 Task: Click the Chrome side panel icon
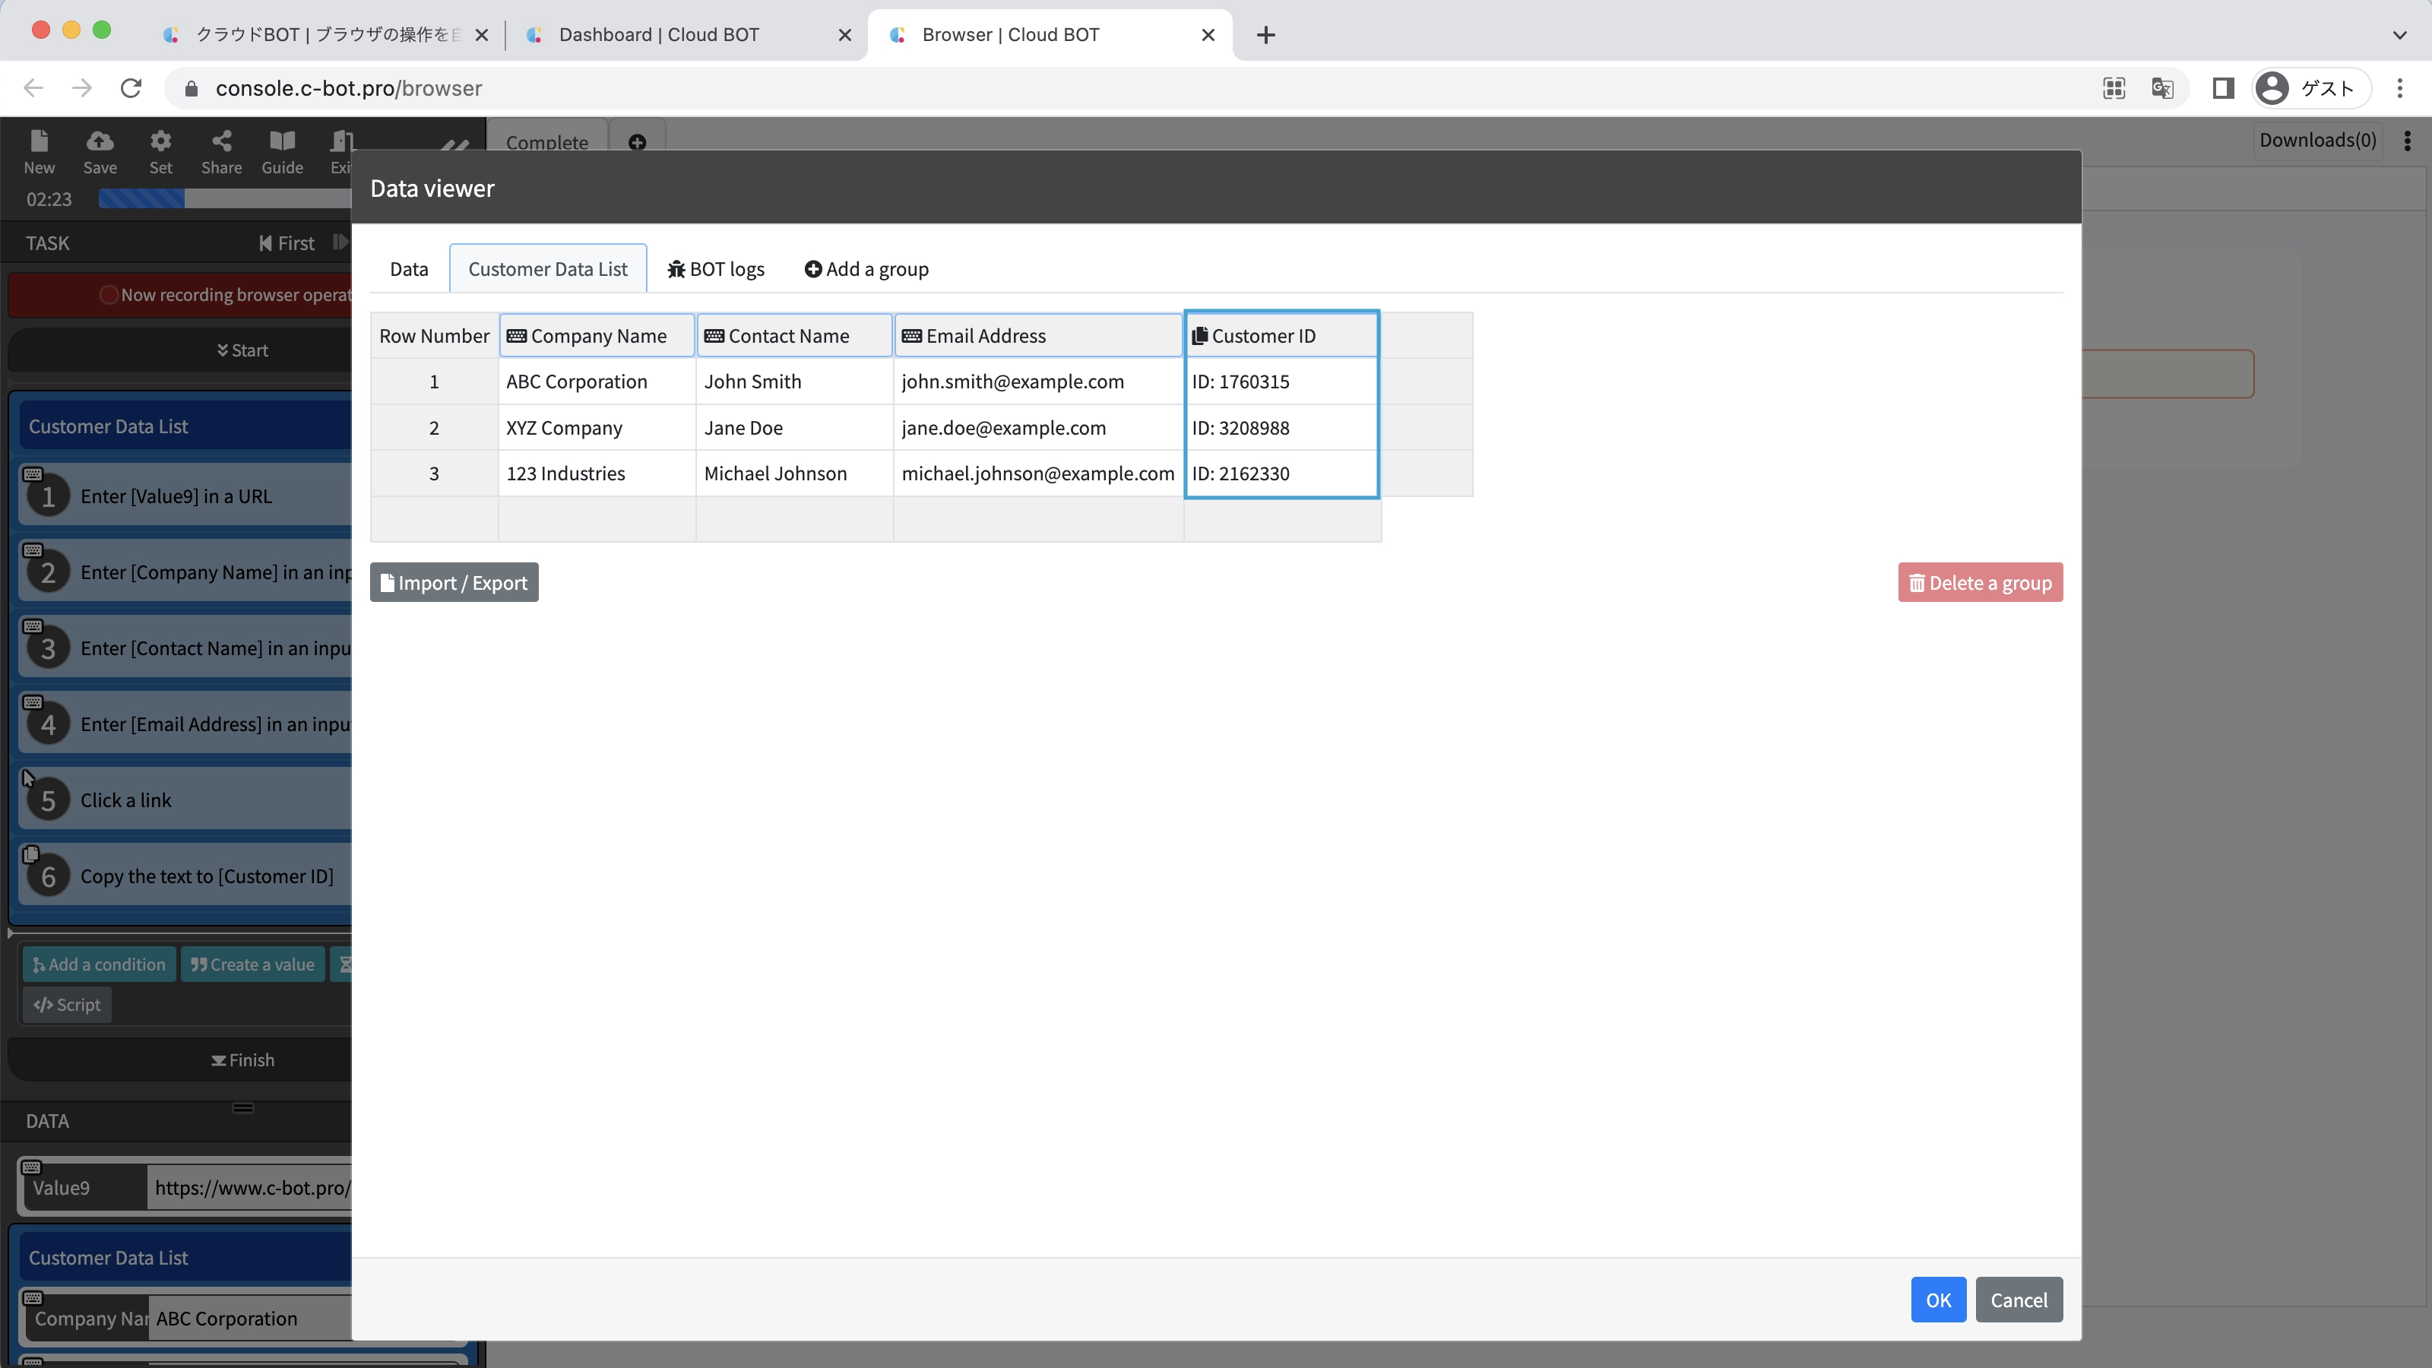coord(2223,89)
